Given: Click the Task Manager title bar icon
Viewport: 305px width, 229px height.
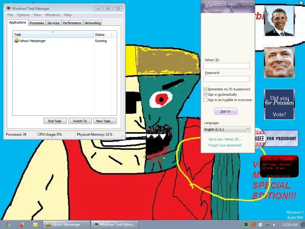Looking at the screenshot, I should 8,8.
